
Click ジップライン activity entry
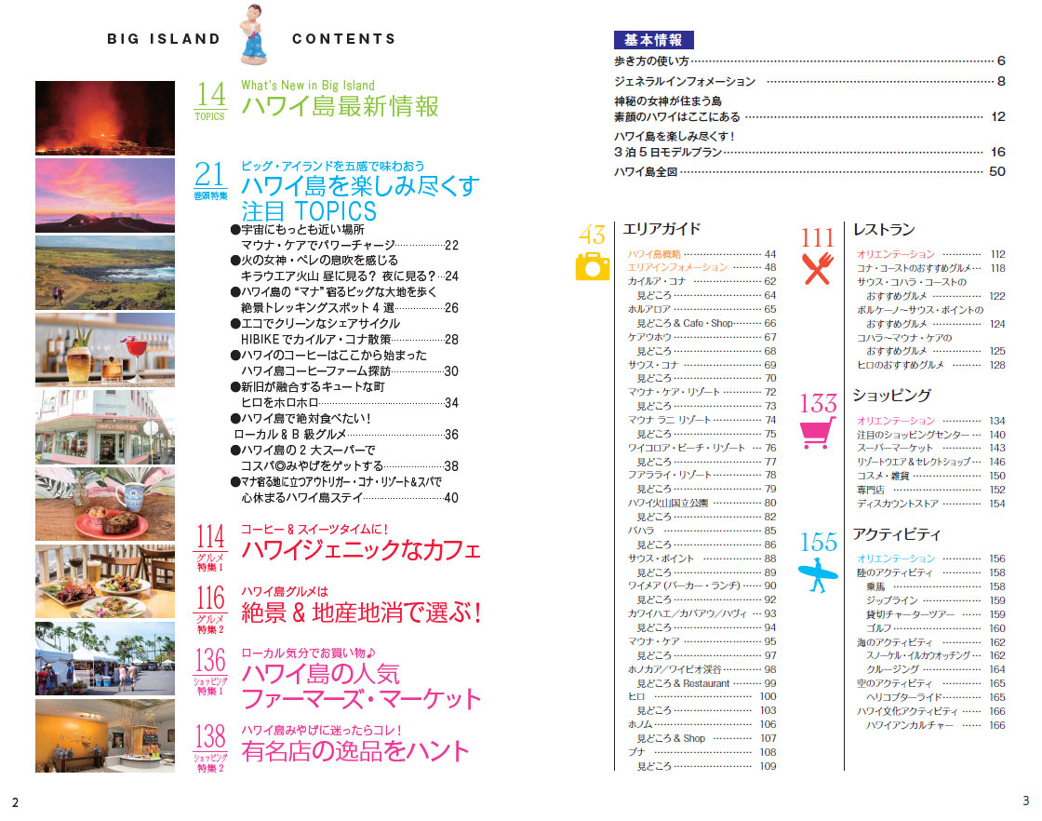click(936, 600)
